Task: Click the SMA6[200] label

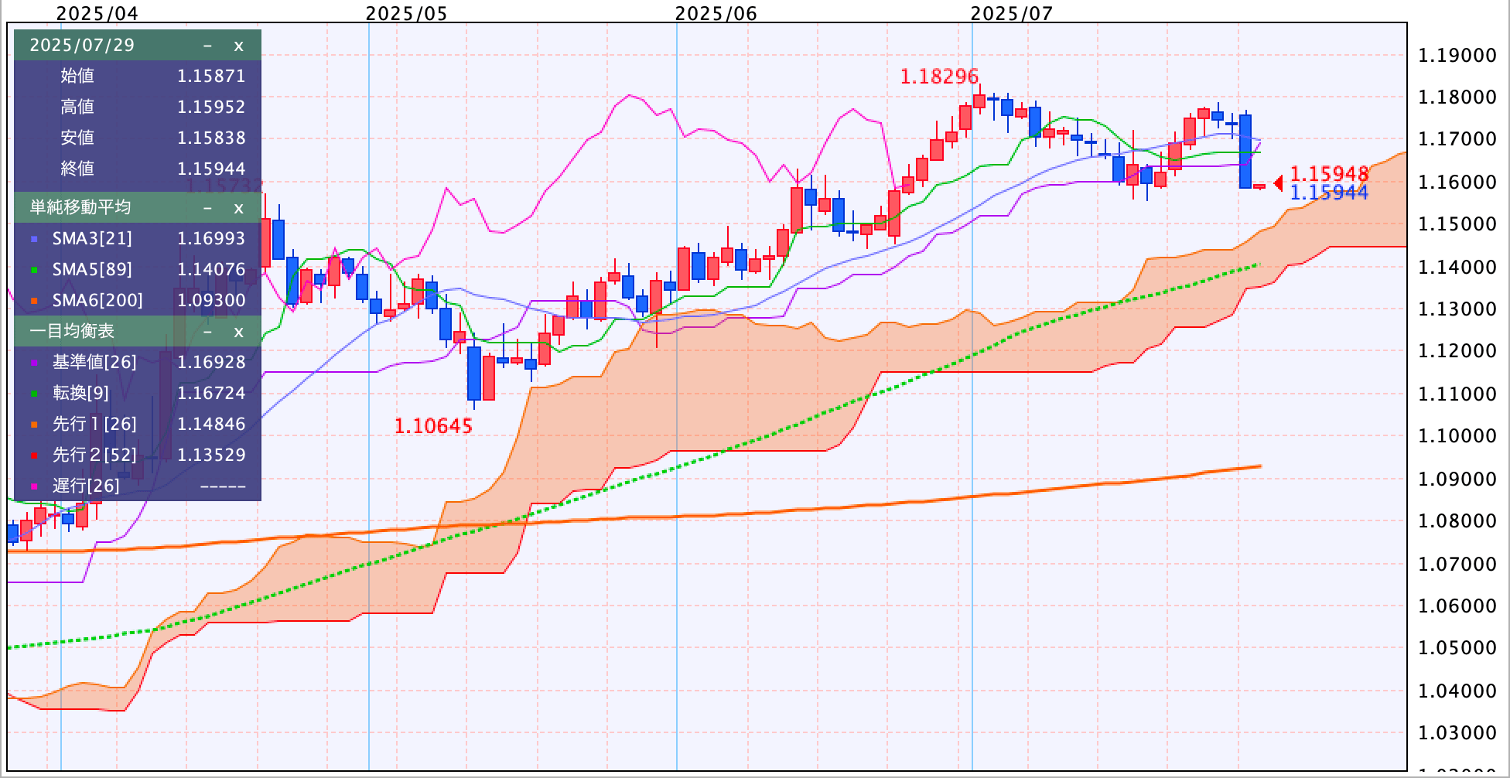Action: (x=97, y=300)
